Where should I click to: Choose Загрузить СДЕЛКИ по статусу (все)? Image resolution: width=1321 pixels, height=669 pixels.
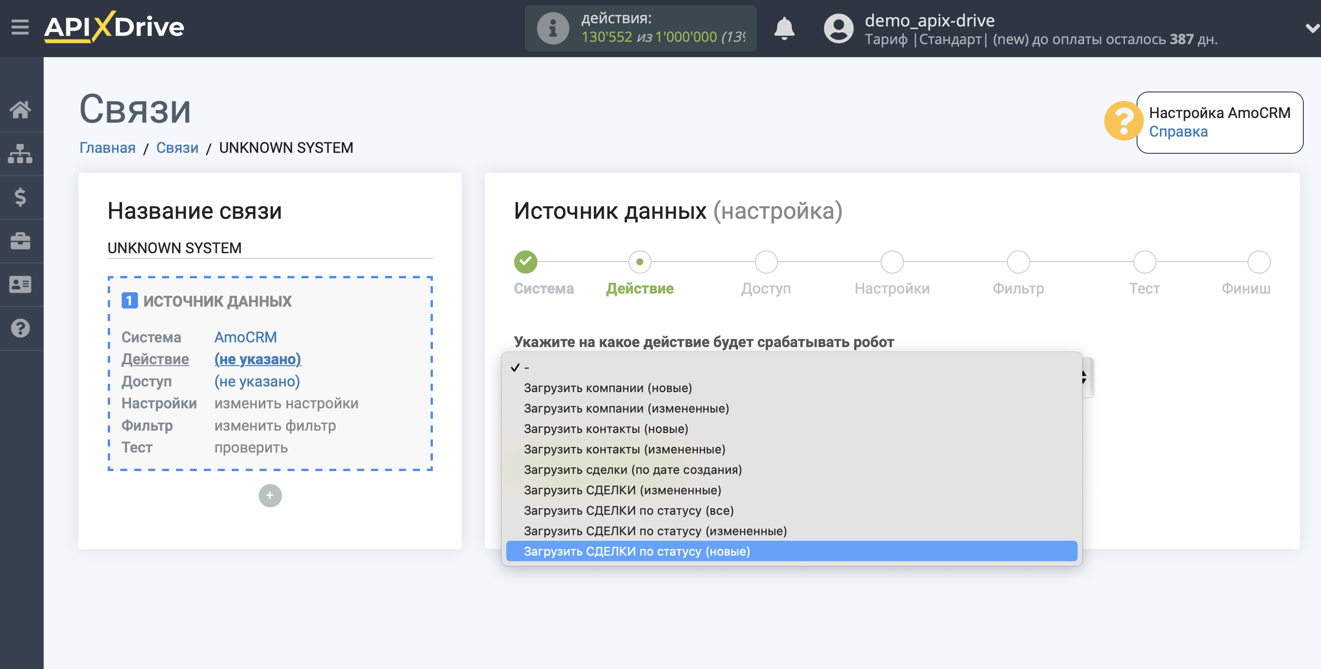[791, 511]
